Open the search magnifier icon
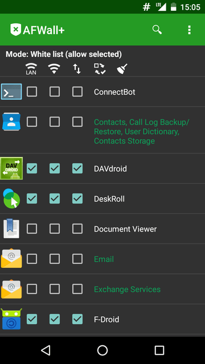This screenshot has height=364, width=205. [x=157, y=30]
